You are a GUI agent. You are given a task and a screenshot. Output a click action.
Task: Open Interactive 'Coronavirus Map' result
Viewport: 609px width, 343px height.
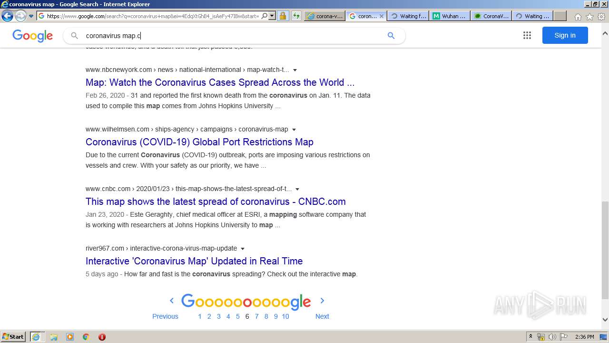194,261
